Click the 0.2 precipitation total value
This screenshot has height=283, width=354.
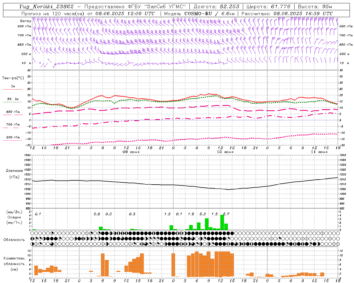(109, 214)
